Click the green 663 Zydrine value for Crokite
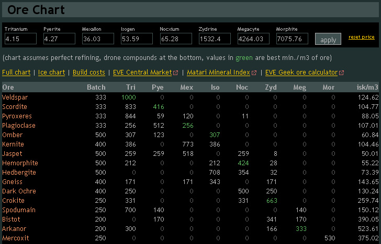The width and height of the screenshot is (381, 244). point(272,200)
